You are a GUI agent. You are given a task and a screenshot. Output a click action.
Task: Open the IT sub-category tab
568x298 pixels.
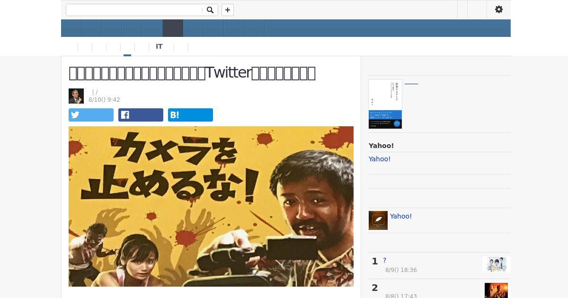point(159,47)
